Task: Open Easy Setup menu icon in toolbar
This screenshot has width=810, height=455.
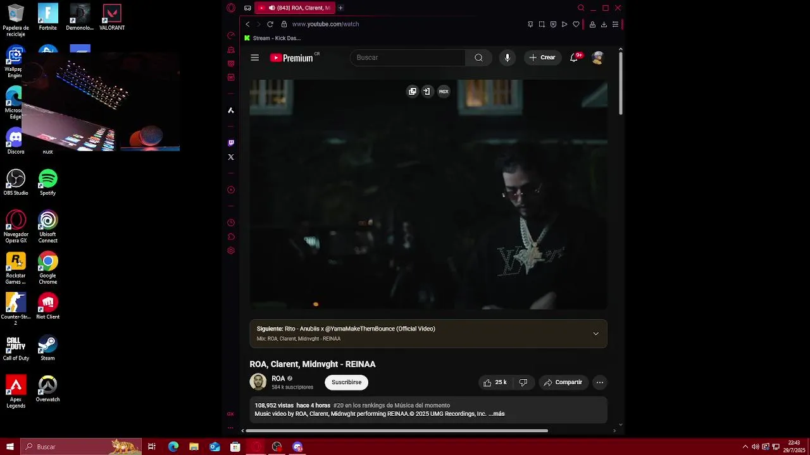Action: pos(615,24)
